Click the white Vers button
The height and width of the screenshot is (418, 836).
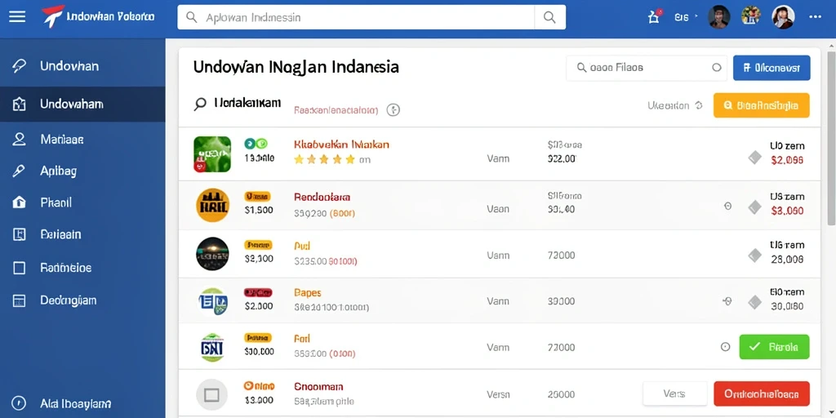coord(674,394)
